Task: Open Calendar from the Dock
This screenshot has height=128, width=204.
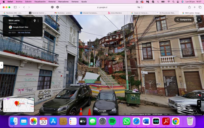Action: point(43,121)
